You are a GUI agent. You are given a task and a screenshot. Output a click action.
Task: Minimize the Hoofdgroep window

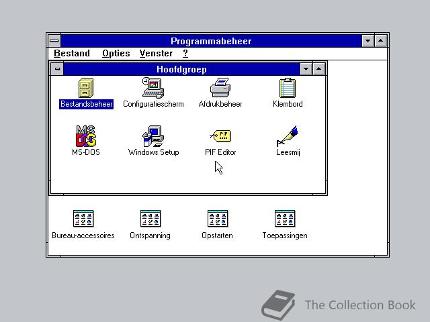point(306,69)
